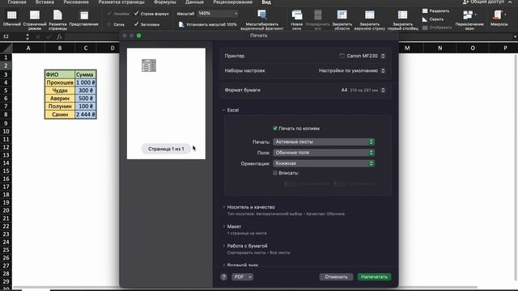The width and height of the screenshot is (518, 291).
Task: Open Margins (Поля) dropdown
Action: [x=324, y=153]
